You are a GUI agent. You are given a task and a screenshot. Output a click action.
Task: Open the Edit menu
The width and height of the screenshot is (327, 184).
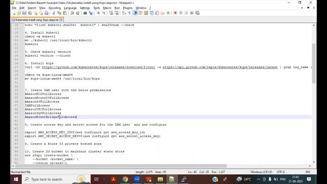[22, 8]
